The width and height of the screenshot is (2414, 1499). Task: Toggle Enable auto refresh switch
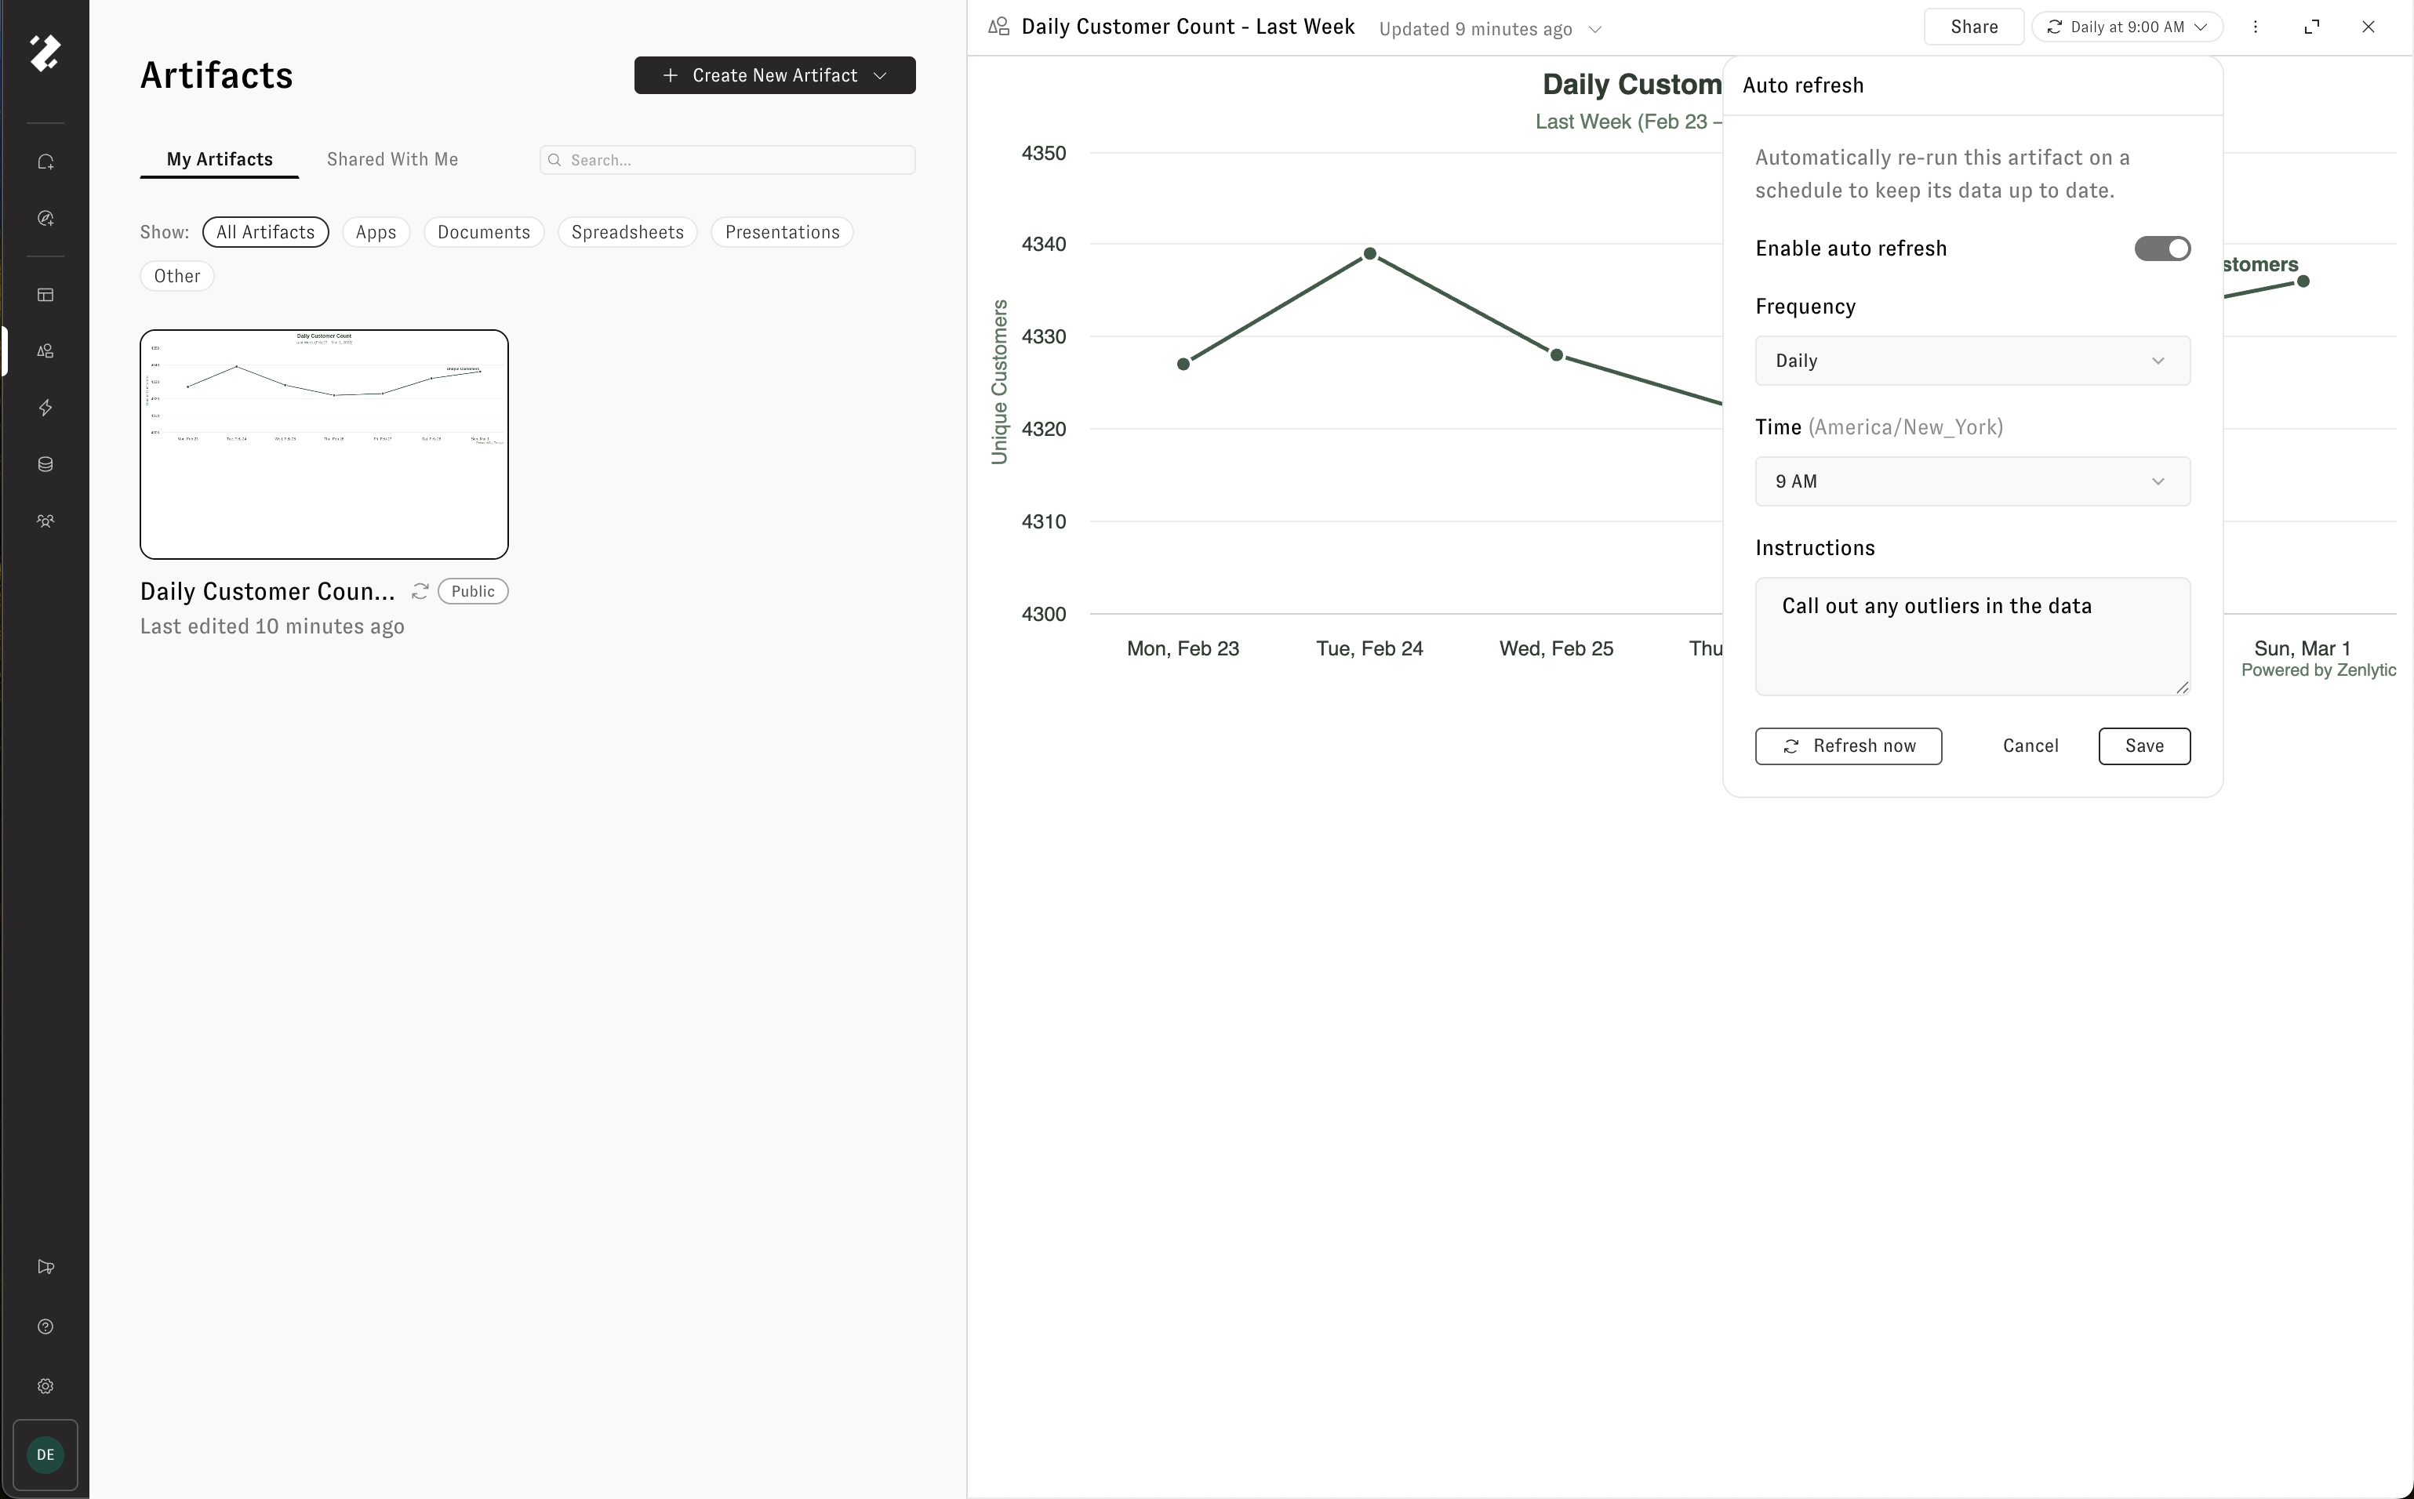(x=2162, y=249)
